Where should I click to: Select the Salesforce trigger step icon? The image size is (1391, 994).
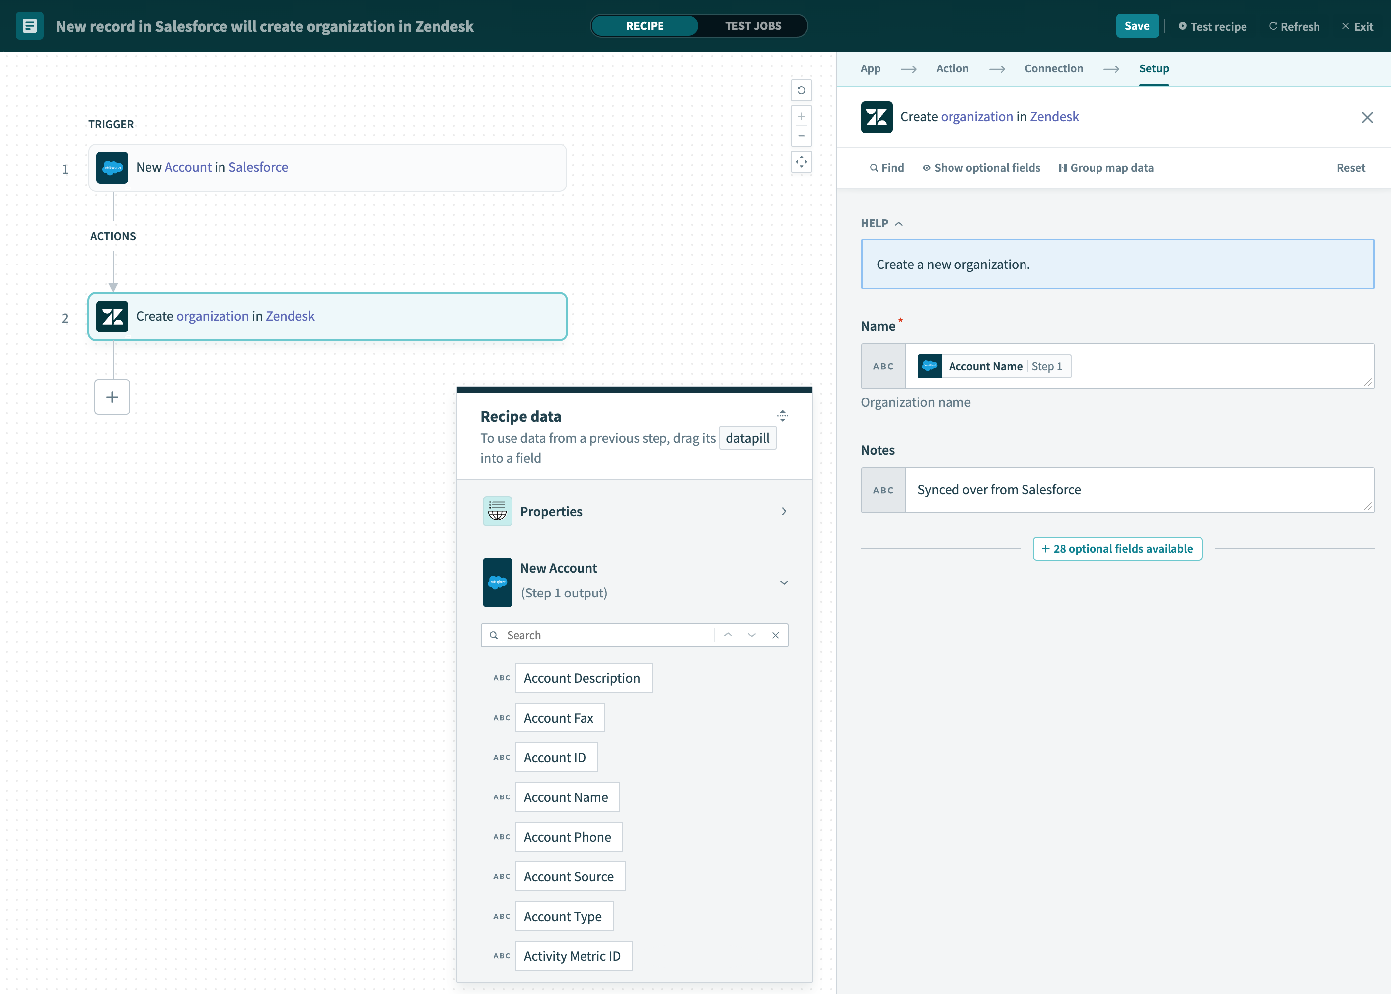tap(112, 167)
